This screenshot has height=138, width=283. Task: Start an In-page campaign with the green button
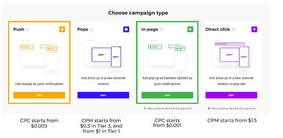pyautogui.click(x=167, y=95)
